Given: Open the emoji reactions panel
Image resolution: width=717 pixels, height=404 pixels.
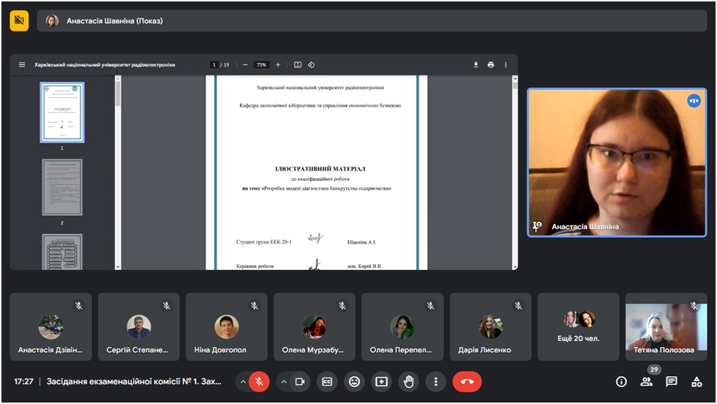Looking at the screenshot, I should coord(354,381).
